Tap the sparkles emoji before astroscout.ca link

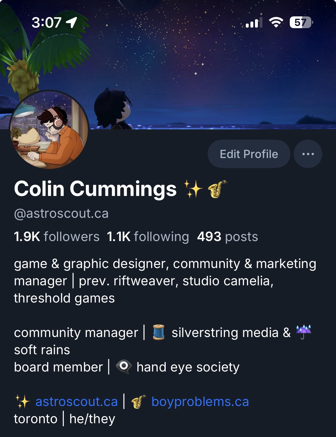point(22,402)
